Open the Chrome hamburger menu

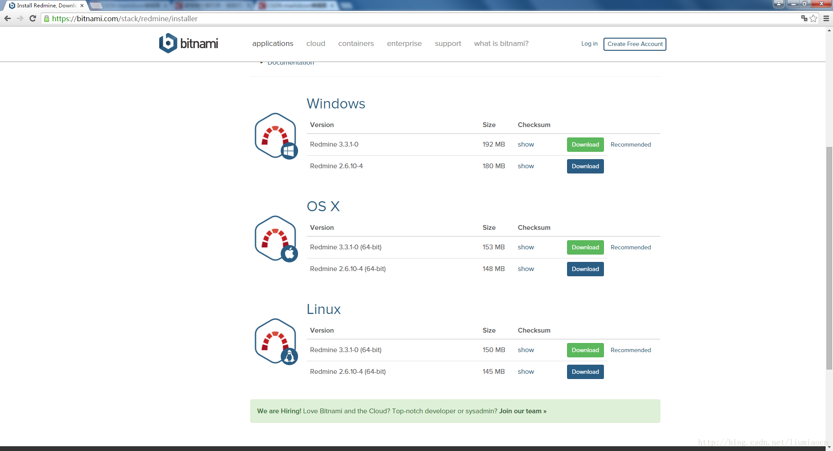point(826,18)
